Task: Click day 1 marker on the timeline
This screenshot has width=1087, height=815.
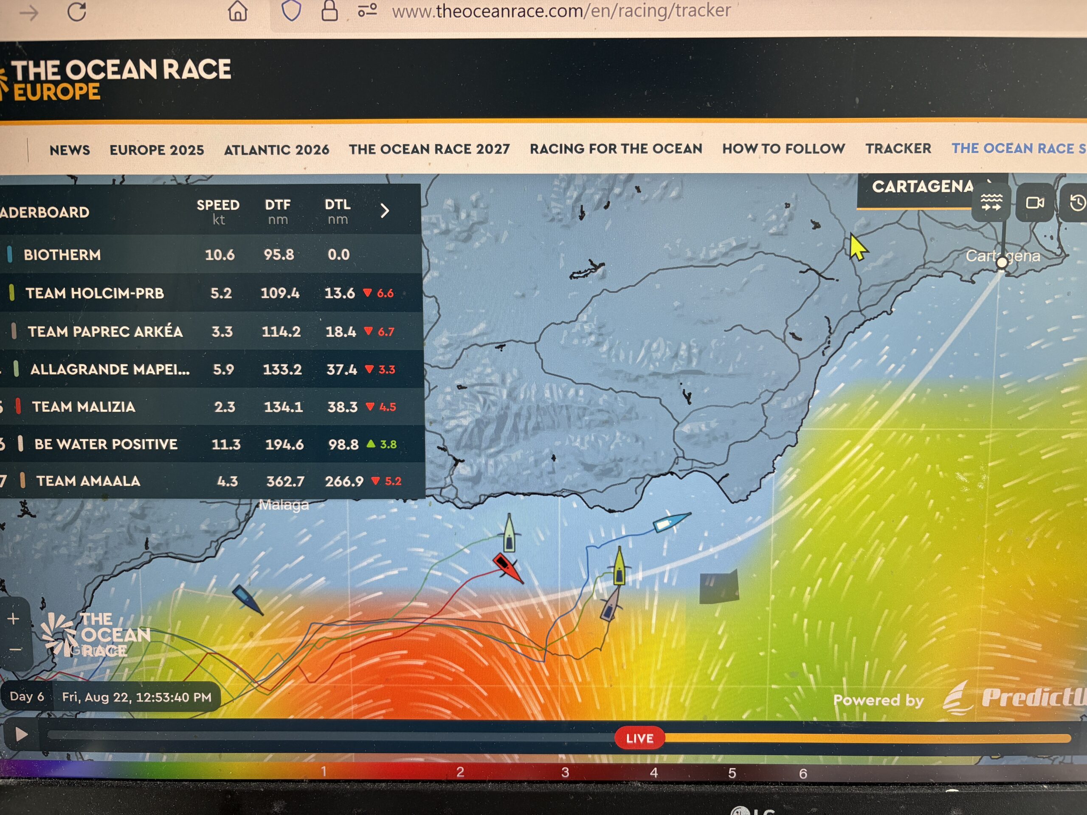Action: pyautogui.click(x=324, y=771)
